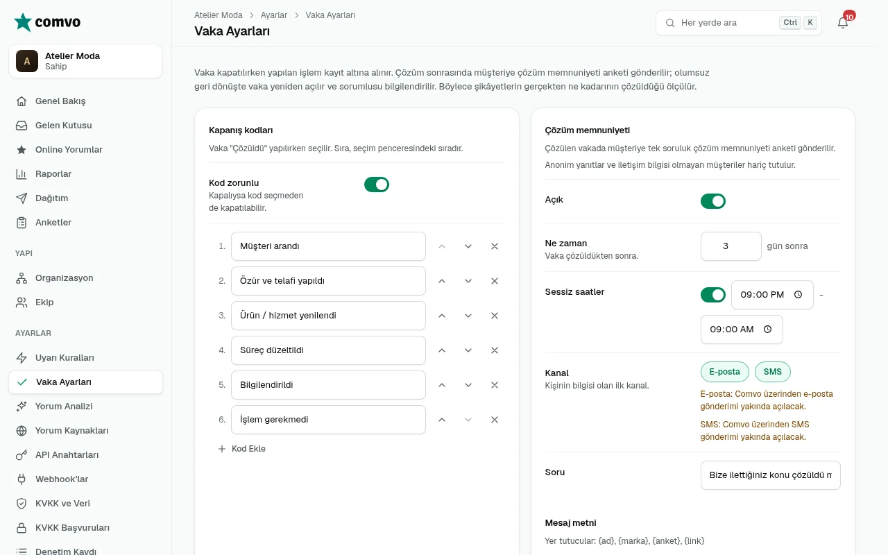Screen dimensions: 888x555
Task: Delete the "İşlem gerekmedi" code
Action: point(495,420)
